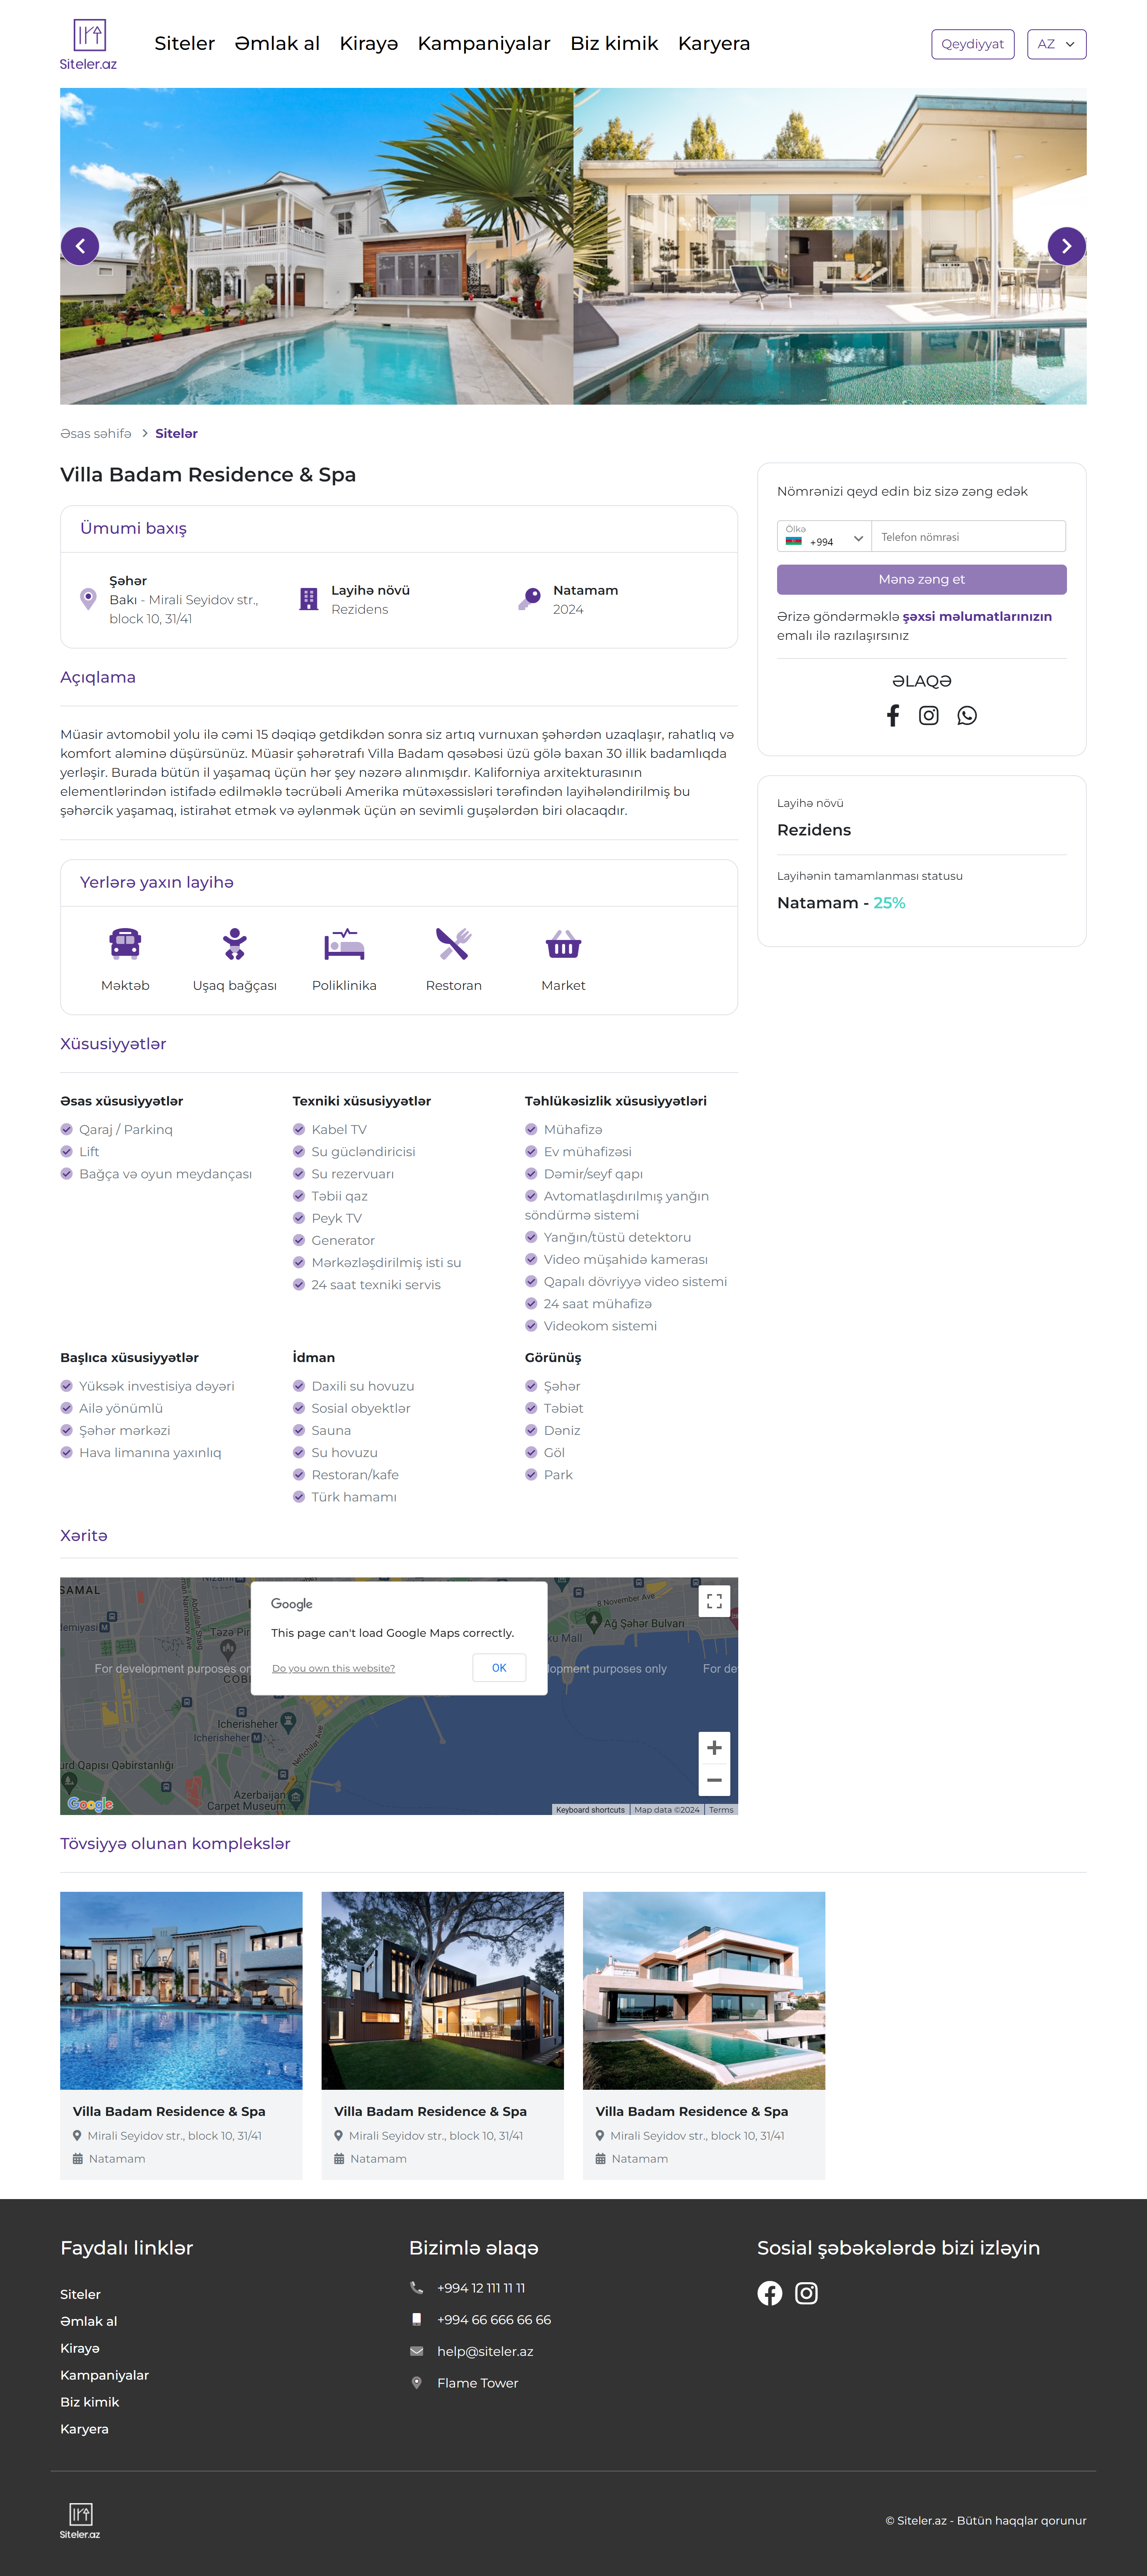Show previous photo in the image carousel
The height and width of the screenshot is (2576, 1147).
[80, 246]
